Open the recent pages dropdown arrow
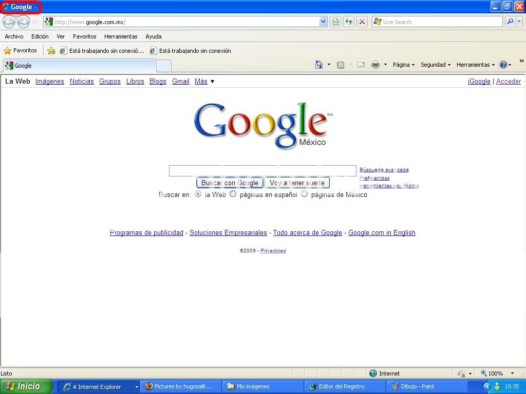 34,22
